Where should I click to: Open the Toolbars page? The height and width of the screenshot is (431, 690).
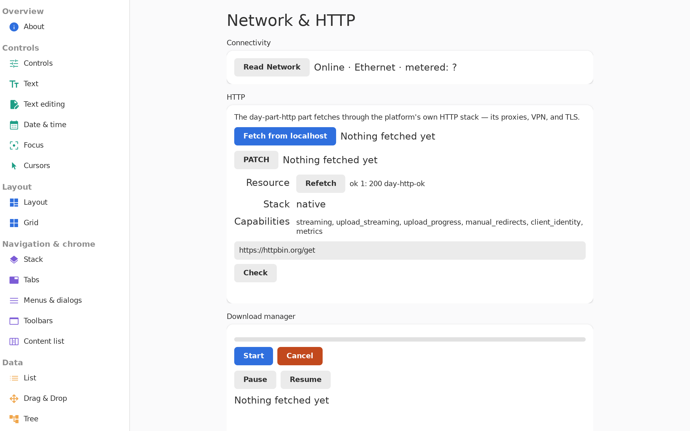[38, 321]
